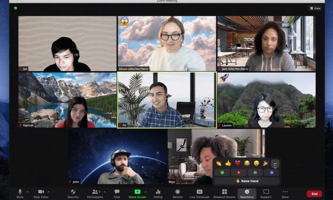Expand the arrow next to Participants
The height and width of the screenshot is (200, 333).
coord(105,192)
